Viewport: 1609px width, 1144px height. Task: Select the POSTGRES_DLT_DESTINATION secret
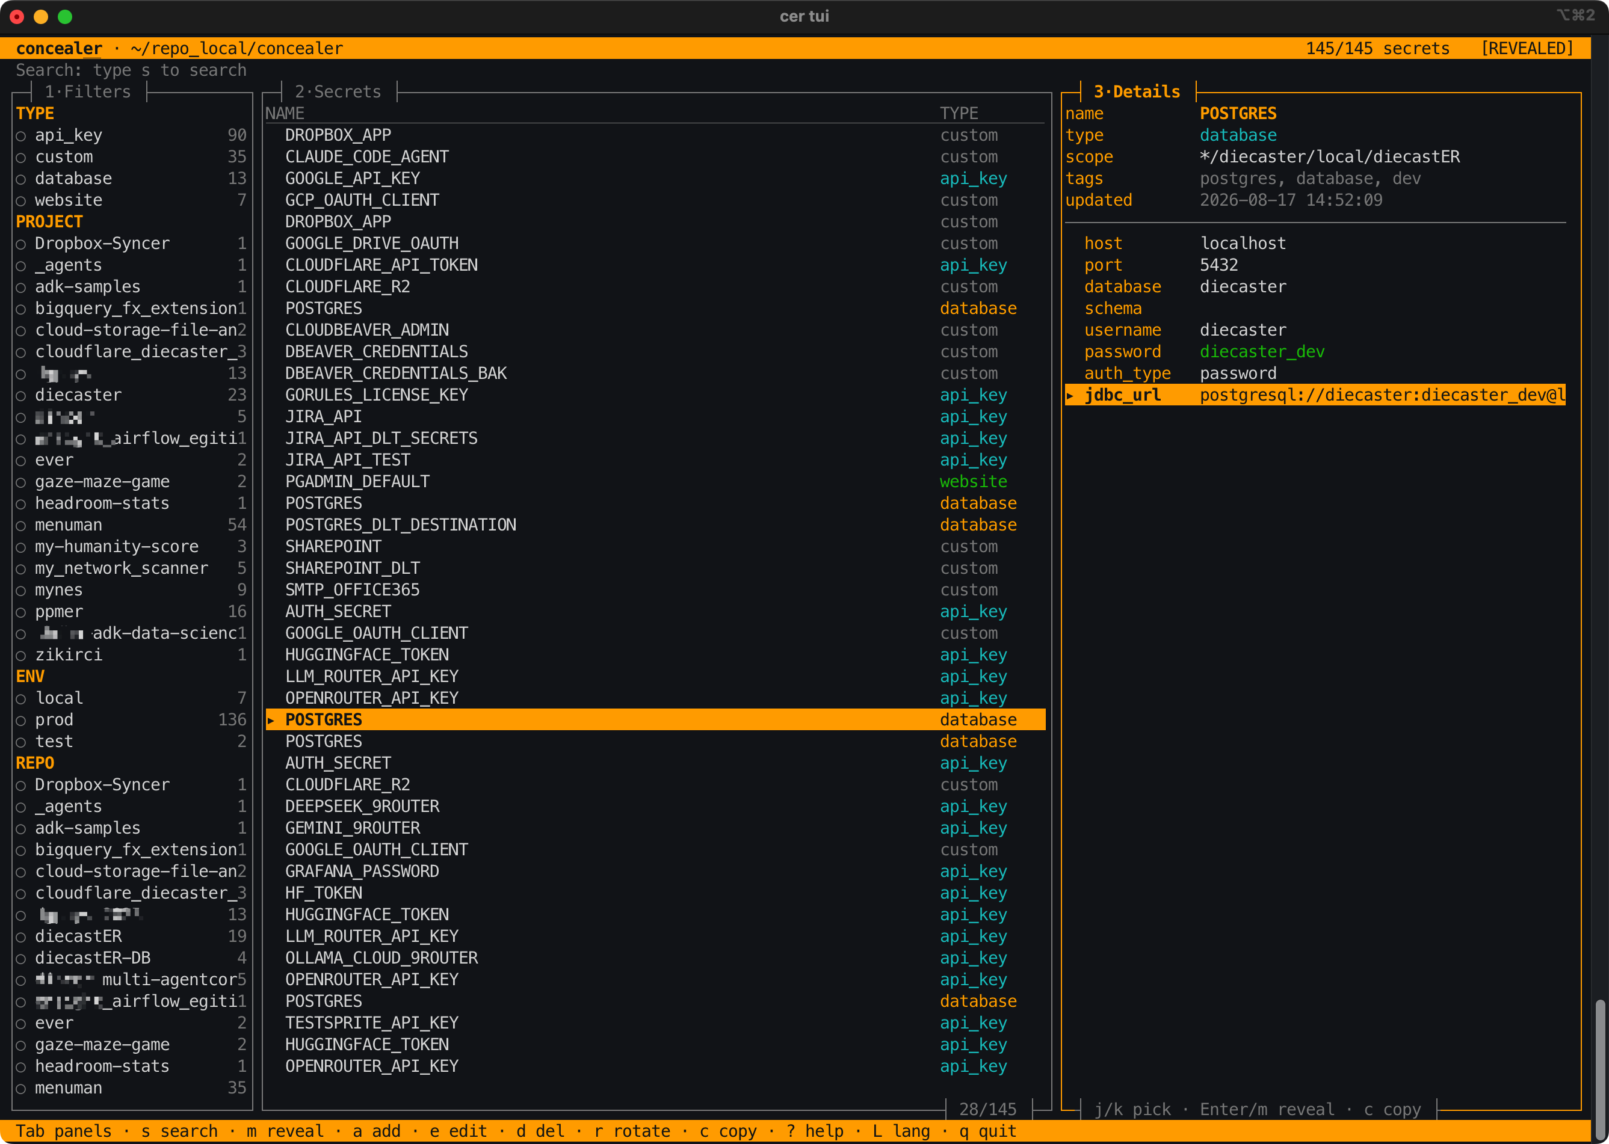pos(655,525)
